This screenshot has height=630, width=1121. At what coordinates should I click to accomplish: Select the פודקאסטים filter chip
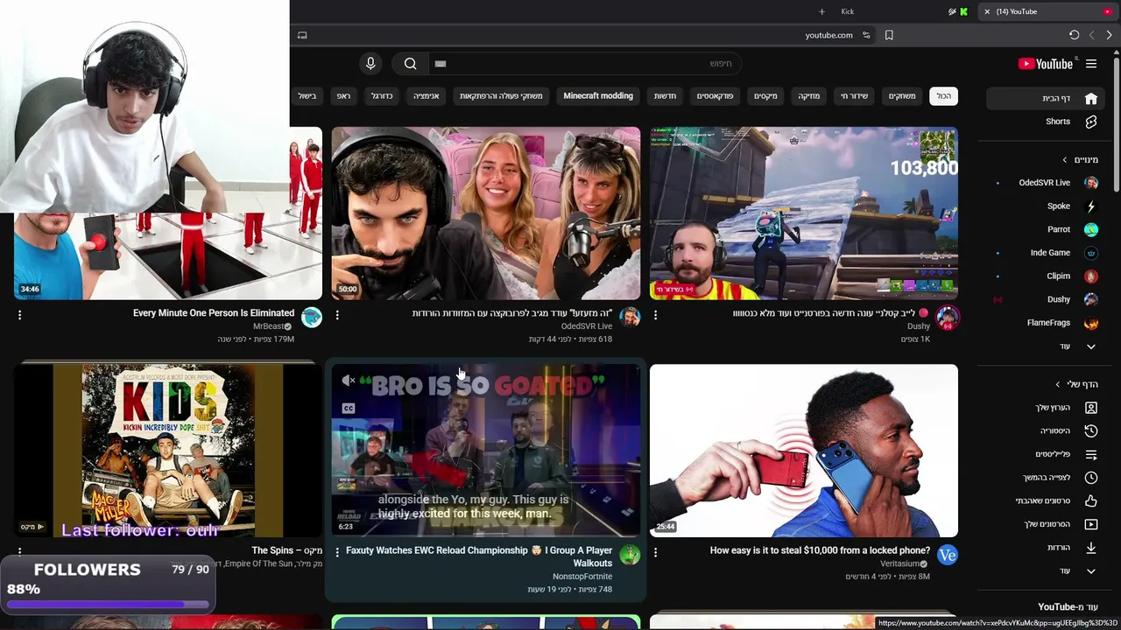pos(715,96)
